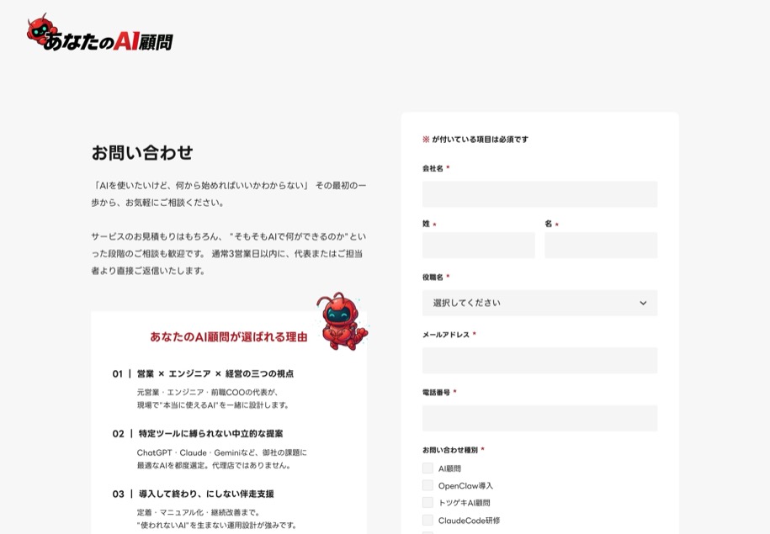Image resolution: width=770 pixels, height=534 pixels.
Task: Check the ClaudeCode研修 checkbox
Action: click(427, 520)
